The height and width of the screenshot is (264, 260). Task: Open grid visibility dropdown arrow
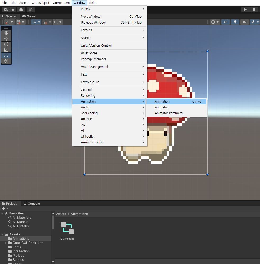(x=39, y=22)
